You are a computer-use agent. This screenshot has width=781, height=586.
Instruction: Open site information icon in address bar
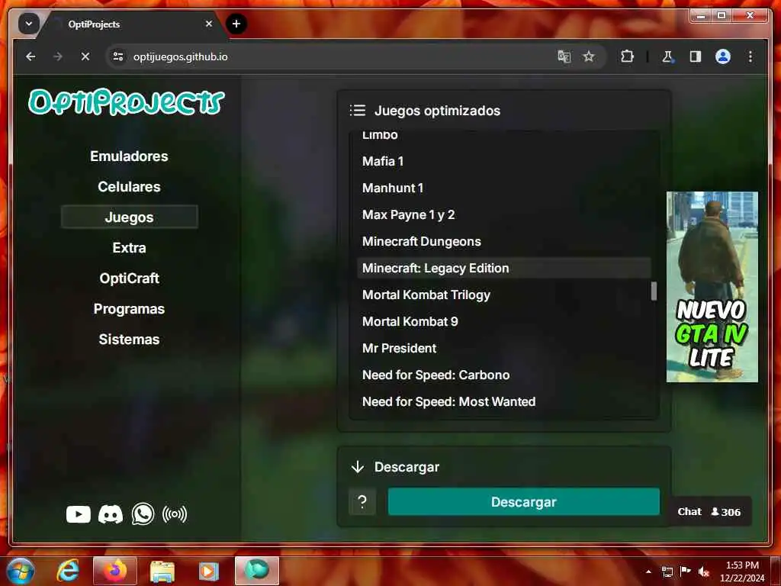click(118, 56)
